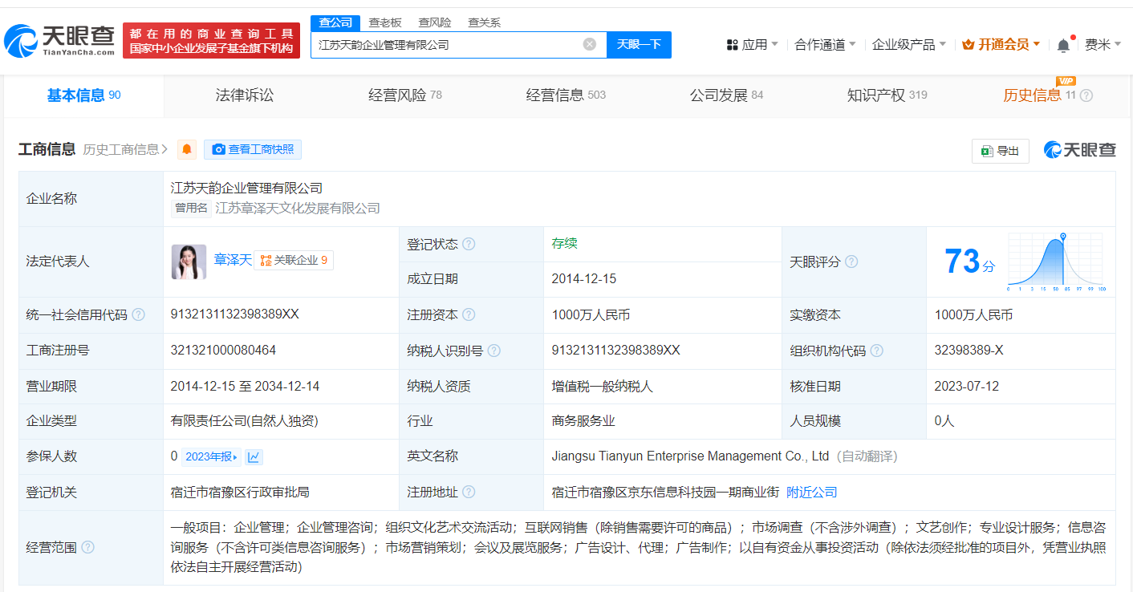Click the legal representative's photo thumbnail
The width and height of the screenshot is (1133, 592).
coord(189,262)
